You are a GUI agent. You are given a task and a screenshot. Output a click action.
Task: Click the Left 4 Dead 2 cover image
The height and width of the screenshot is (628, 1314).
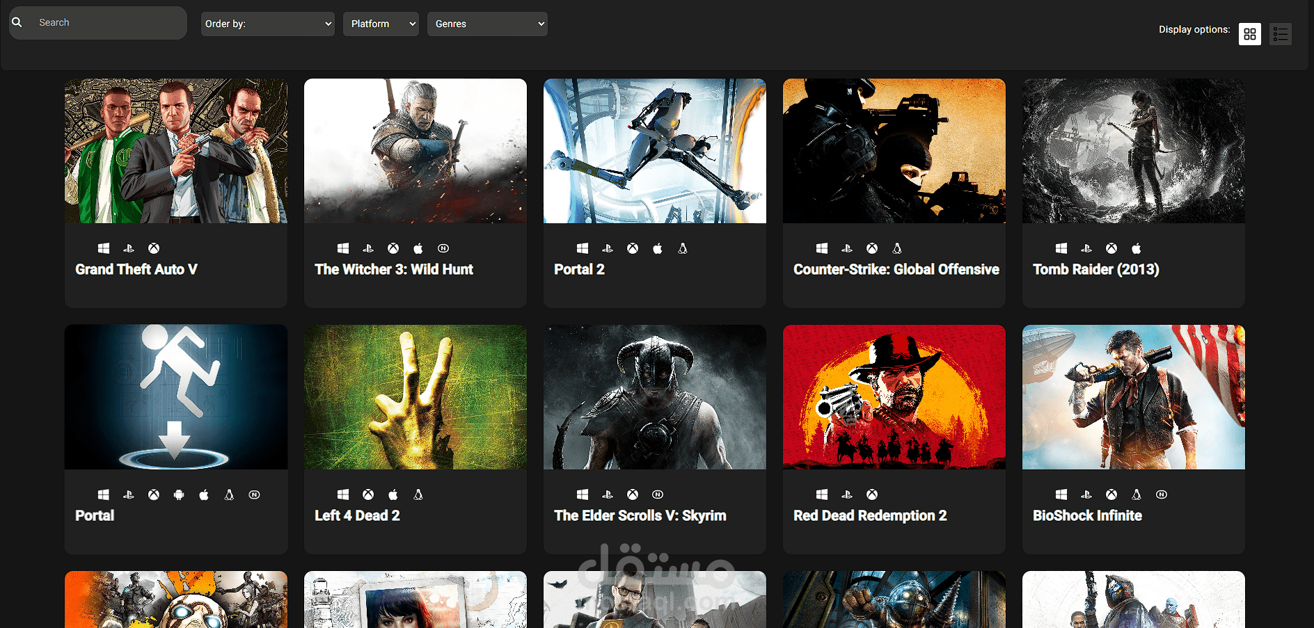click(415, 397)
